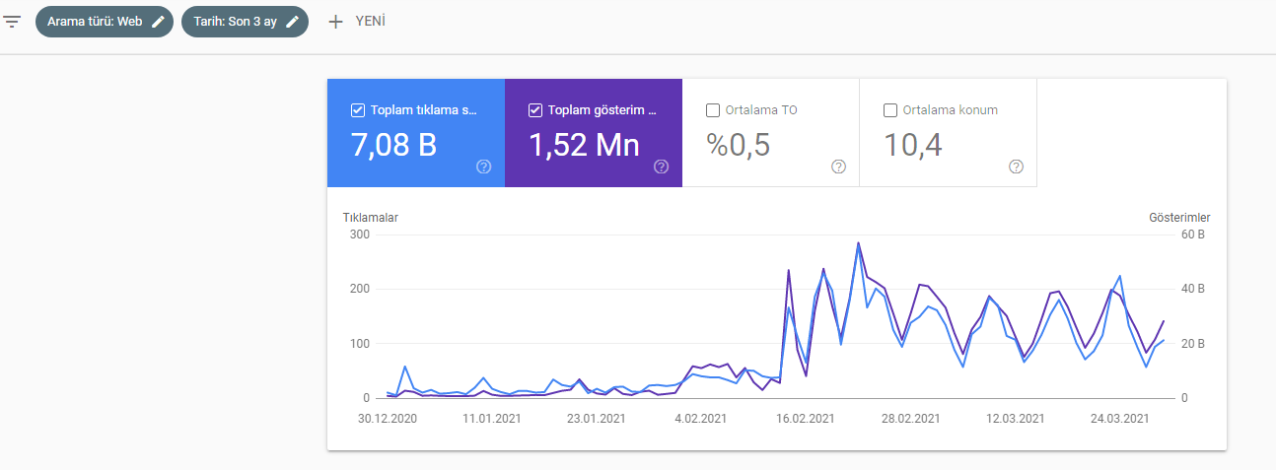This screenshot has width=1276, height=470.
Task: Open the Arama türü: Web filter chip
Action: coord(105,22)
